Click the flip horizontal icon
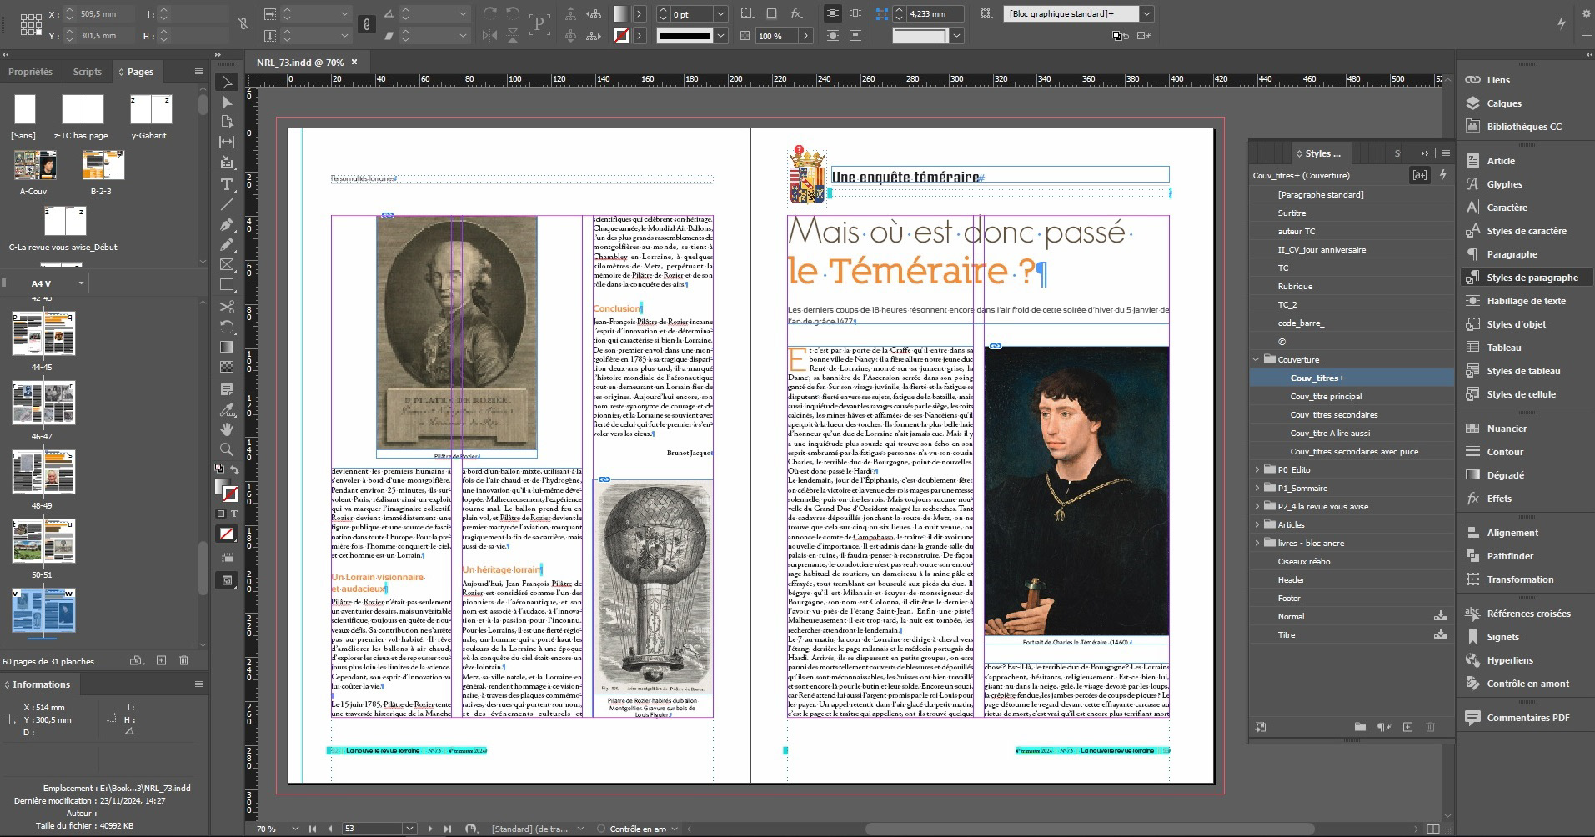 point(490,36)
